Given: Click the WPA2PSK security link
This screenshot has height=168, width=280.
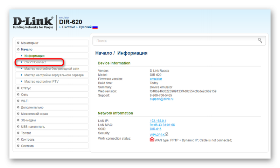Looking at the screenshot, I should coord(157,135).
